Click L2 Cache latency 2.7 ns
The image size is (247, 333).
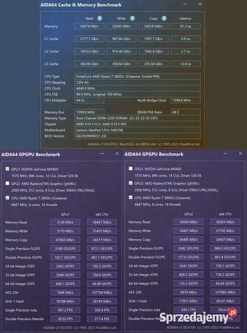185,51
